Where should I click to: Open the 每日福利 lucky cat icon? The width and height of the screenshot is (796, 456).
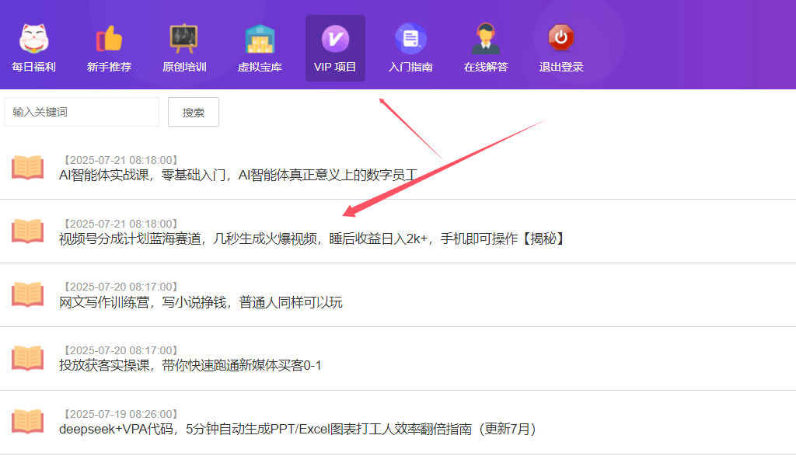click(33, 39)
